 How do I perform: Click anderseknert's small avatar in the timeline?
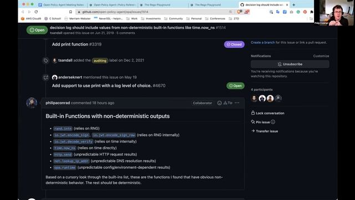[54, 77]
